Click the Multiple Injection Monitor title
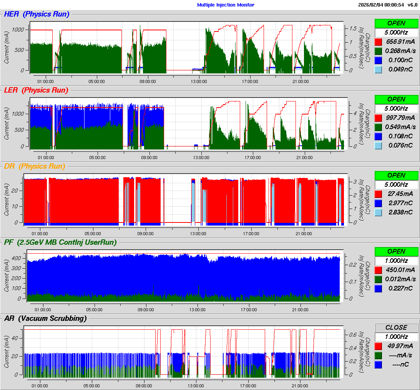Viewport: 420px width, 390px height. (x=226, y=5)
